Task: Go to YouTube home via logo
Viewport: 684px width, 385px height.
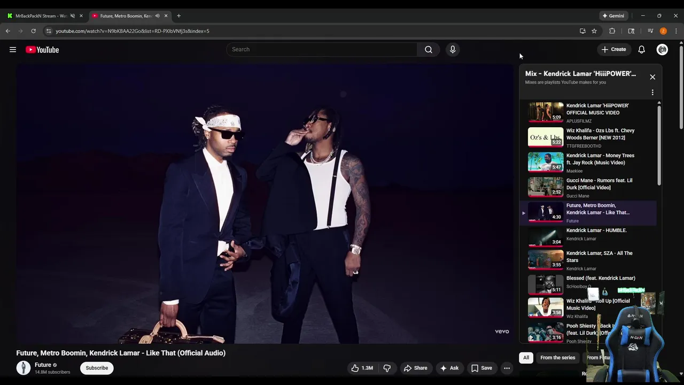Action: click(x=42, y=50)
